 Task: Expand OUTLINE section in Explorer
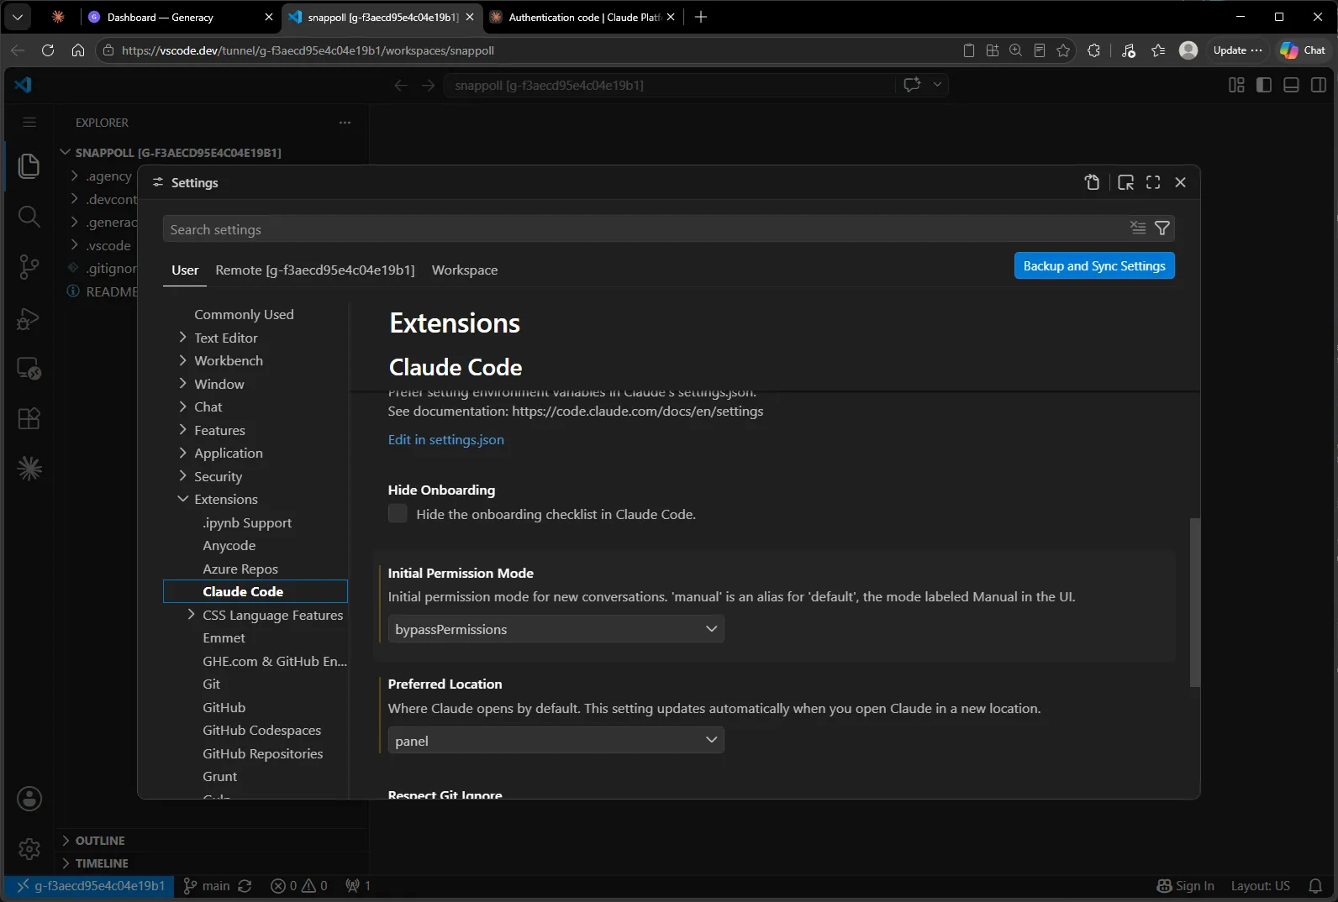tap(100, 841)
